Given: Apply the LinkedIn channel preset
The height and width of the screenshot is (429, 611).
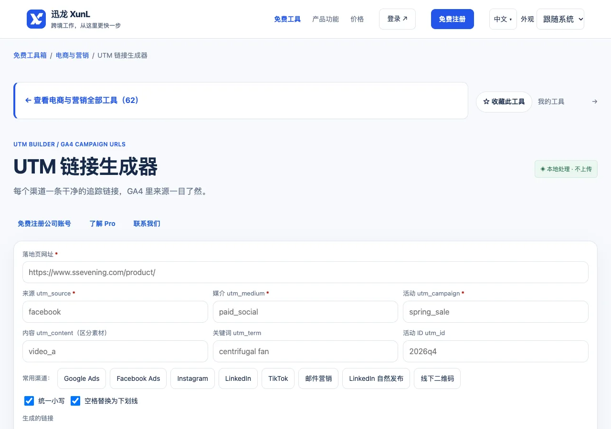Looking at the screenshot, I should tap(238, 378).
